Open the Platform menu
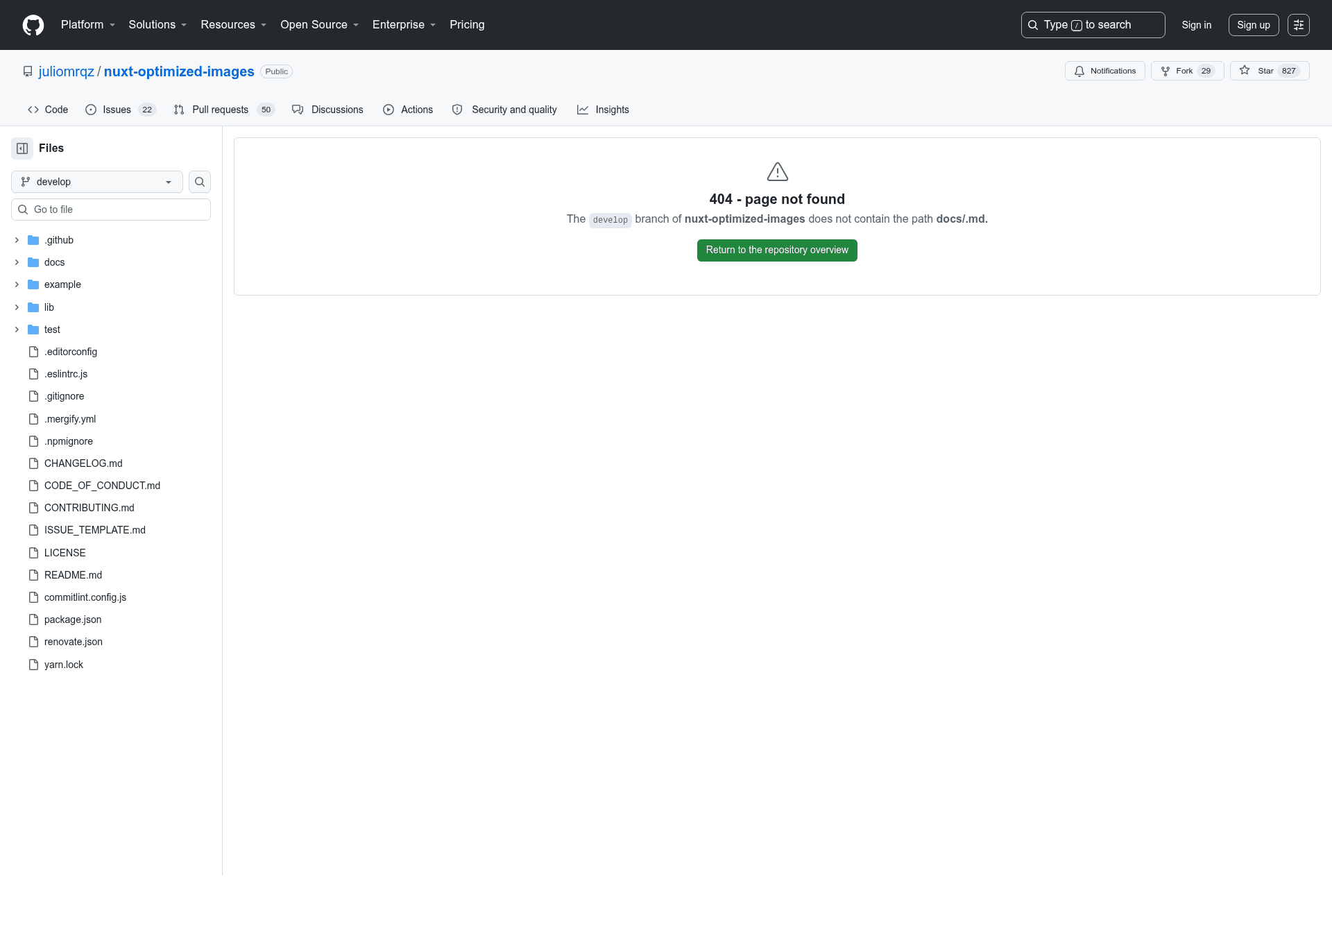Image resolution: width=1332 pixels, height=931 pixels. point(88,25)
